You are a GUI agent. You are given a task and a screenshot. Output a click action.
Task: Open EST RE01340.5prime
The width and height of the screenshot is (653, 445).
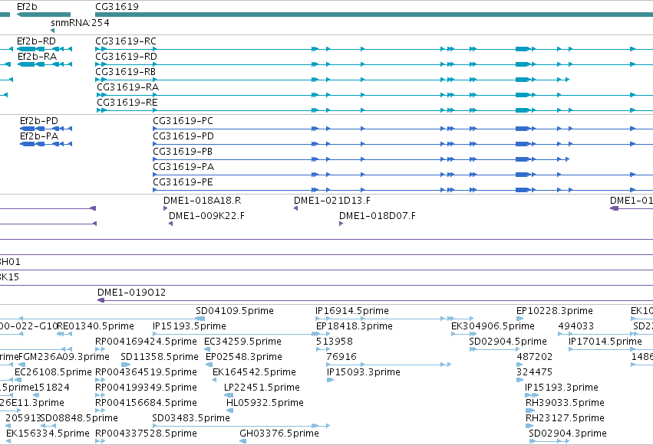pyautogui.click(x=95, y=326)
